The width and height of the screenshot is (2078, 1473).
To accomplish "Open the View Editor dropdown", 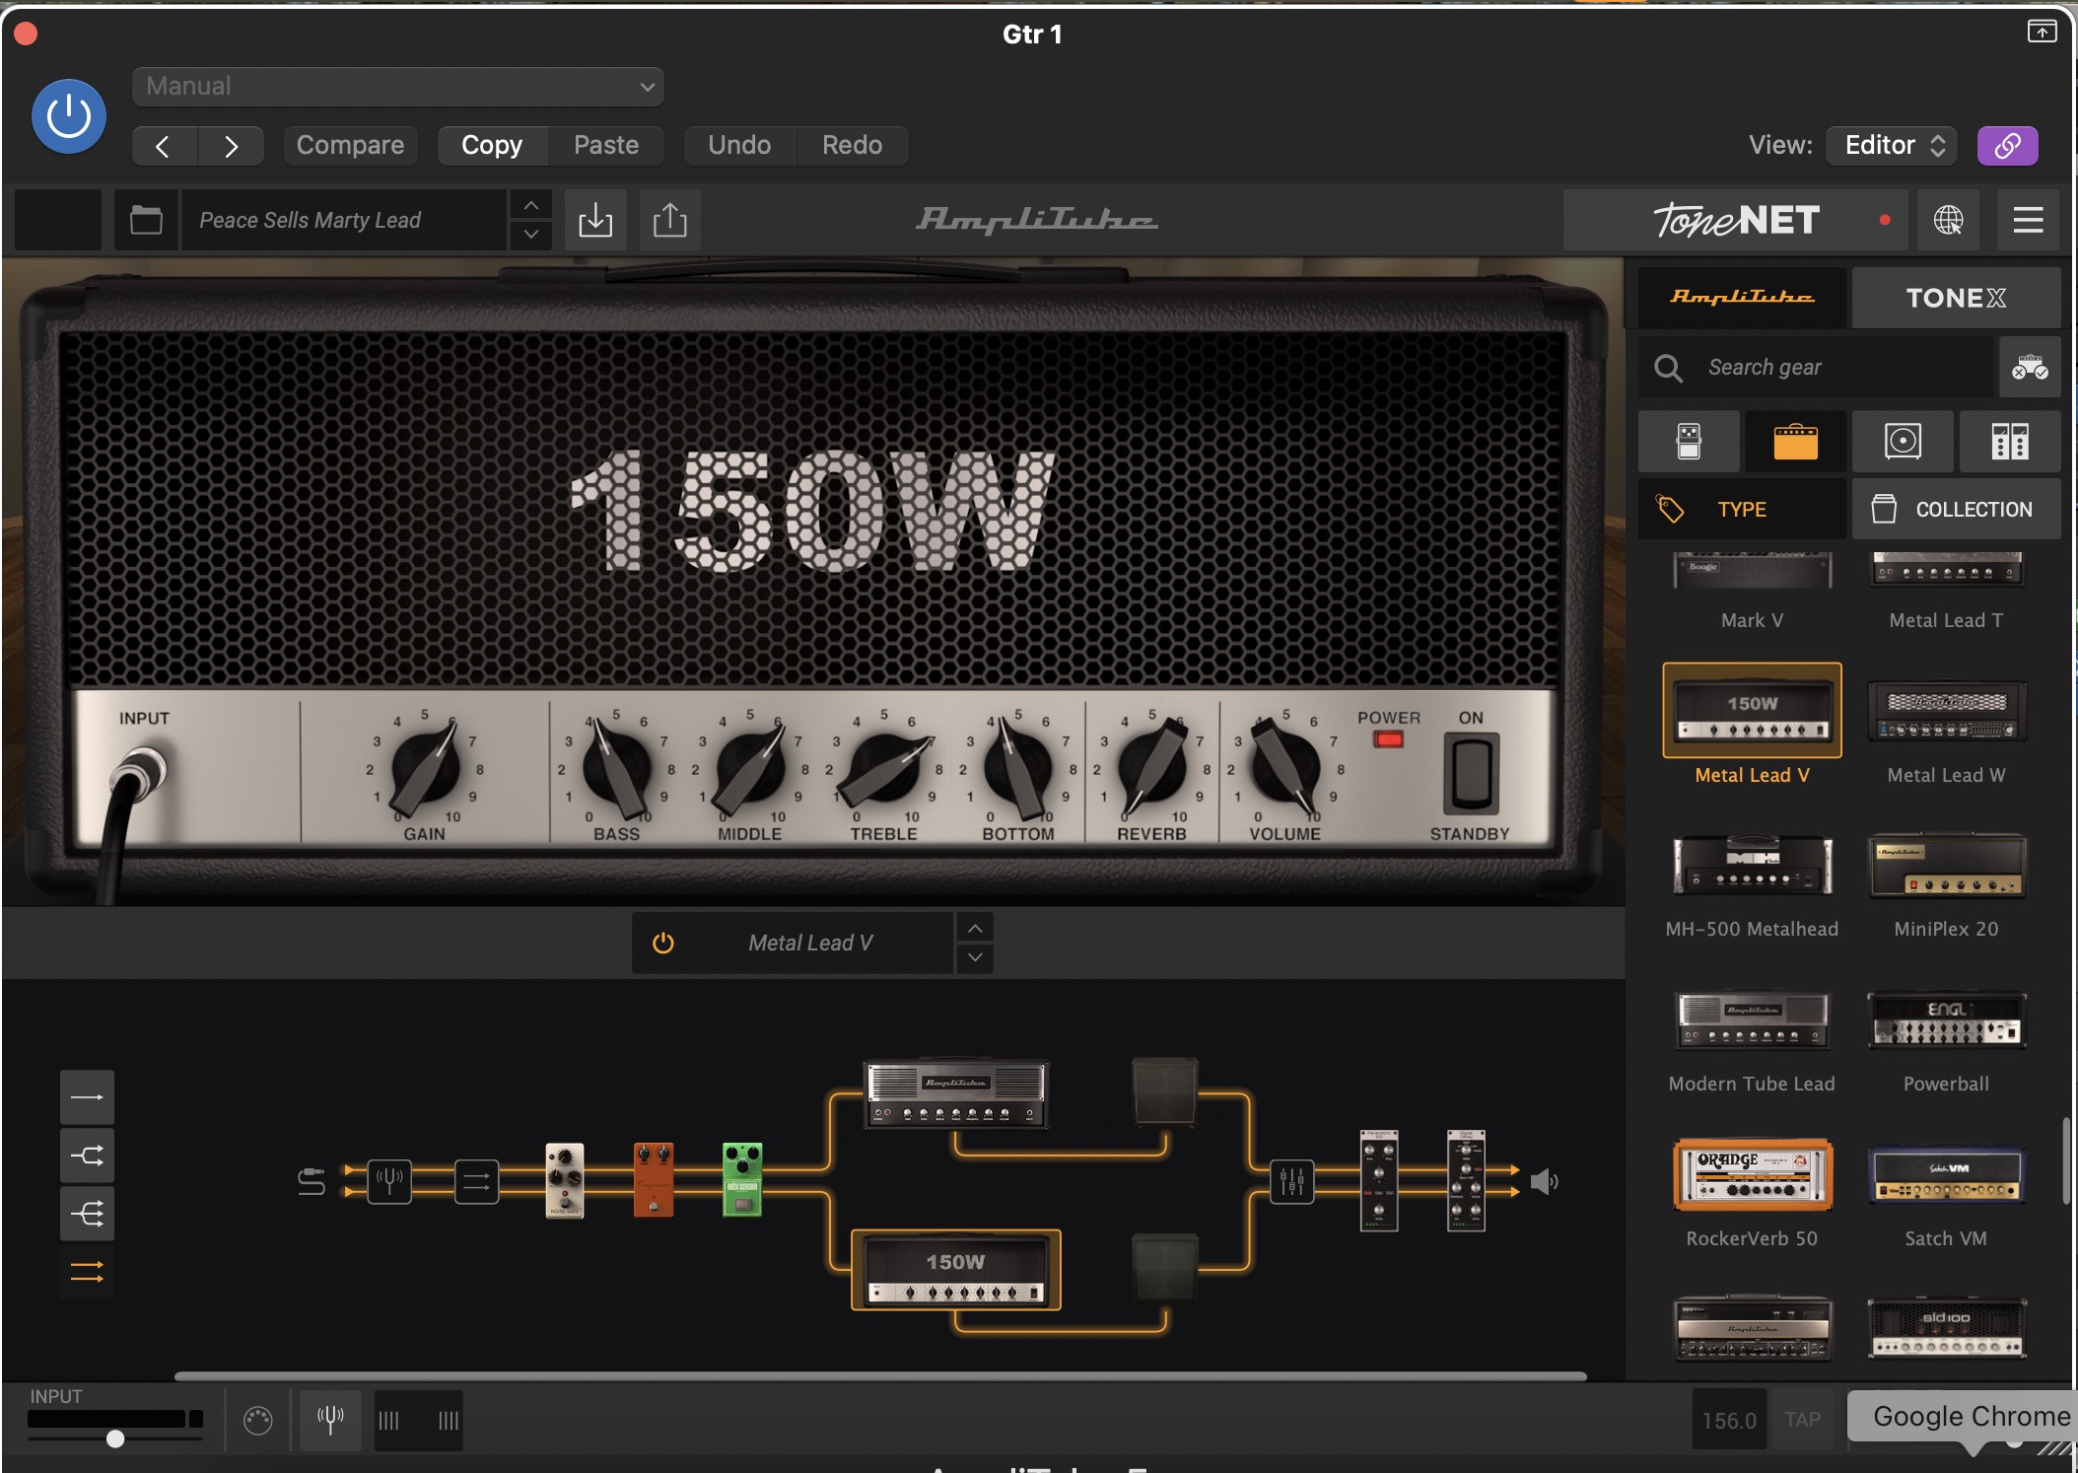I will click(x=1892, y=146).
